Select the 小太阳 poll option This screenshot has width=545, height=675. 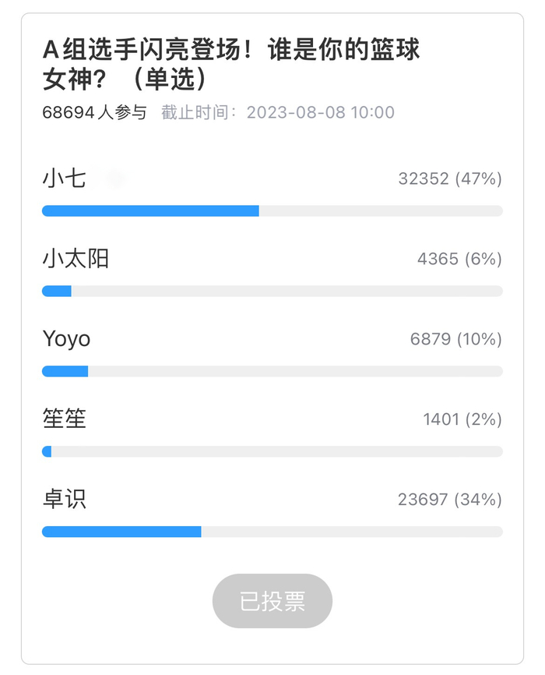pyautogui.click(x=76, y=259)
